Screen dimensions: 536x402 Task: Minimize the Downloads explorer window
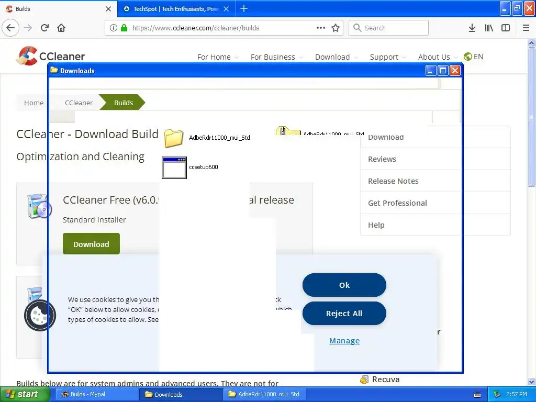pos(430,71)
